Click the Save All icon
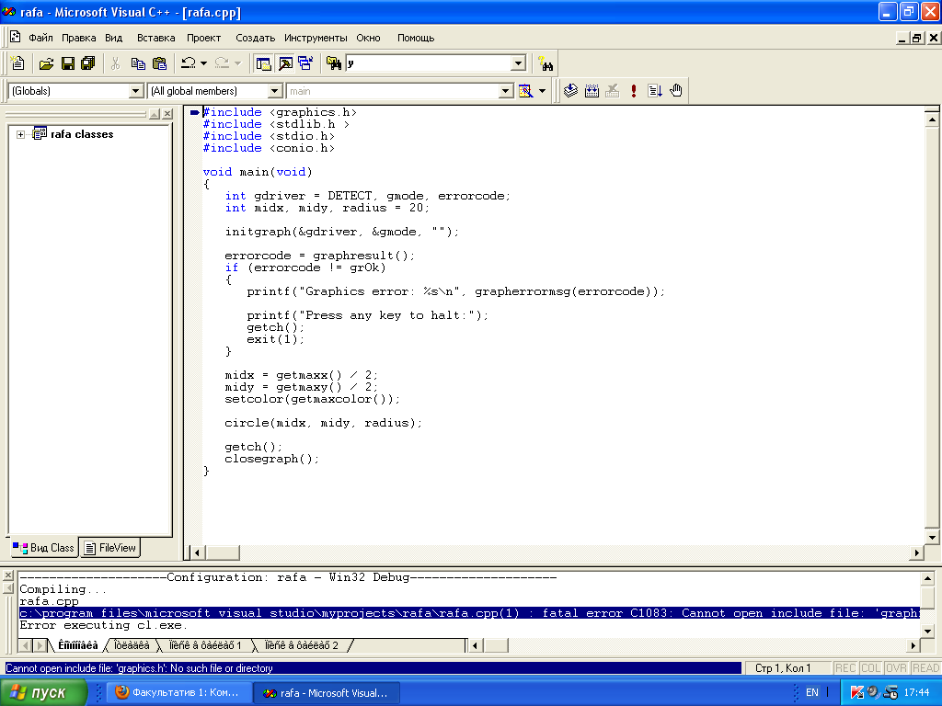The image size is (942, 706). [88, 63]
